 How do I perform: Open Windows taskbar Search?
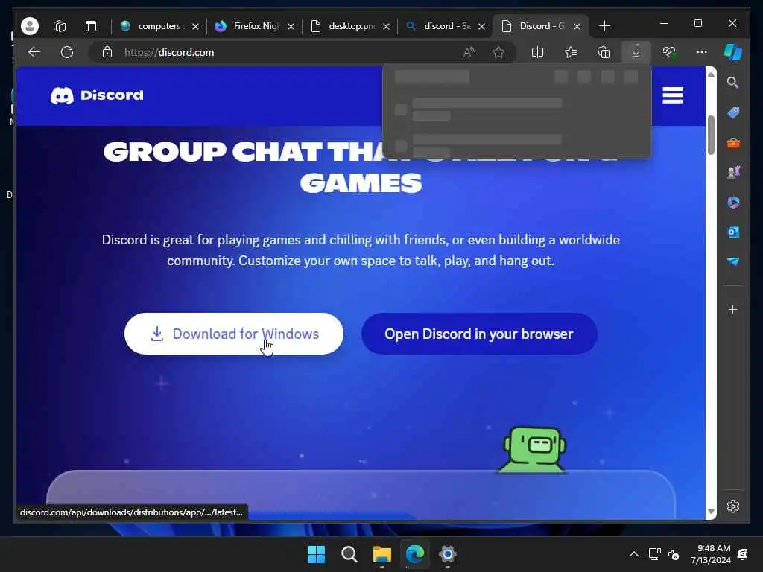click(x=349, y=554)
